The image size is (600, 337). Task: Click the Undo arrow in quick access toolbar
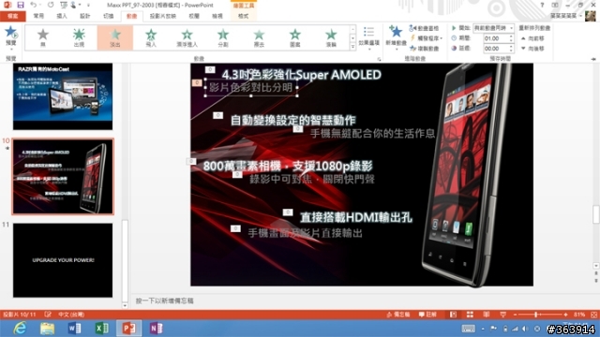pos(34,5)
